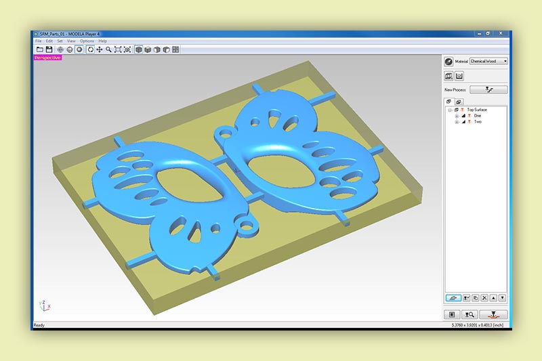Select the Pan move tool
Image resolution: width=542 pixels, height=361 pixels.
click(x=100, y=49)
